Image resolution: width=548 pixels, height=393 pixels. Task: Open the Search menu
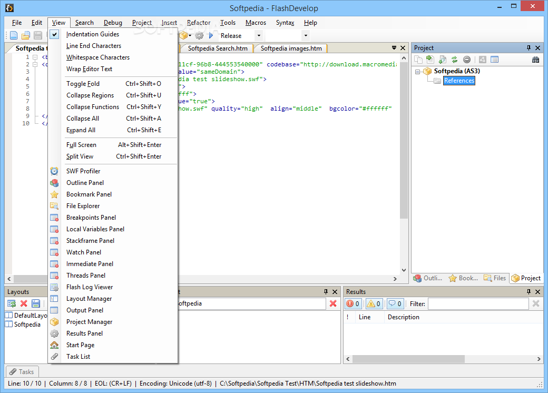(x=84, y=22)
